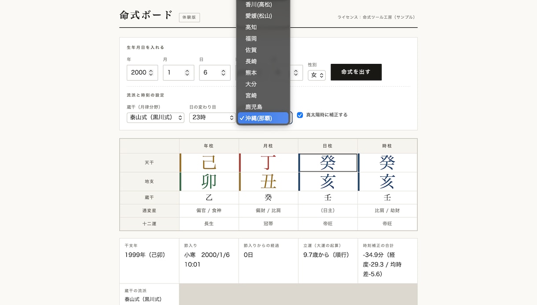Click the -34.9分 time correction value
Screen dimensions: 537x305
coord(382,264)
